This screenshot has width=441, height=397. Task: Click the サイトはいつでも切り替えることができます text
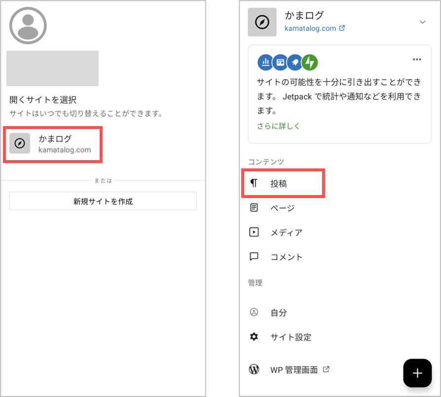(86, 113)
